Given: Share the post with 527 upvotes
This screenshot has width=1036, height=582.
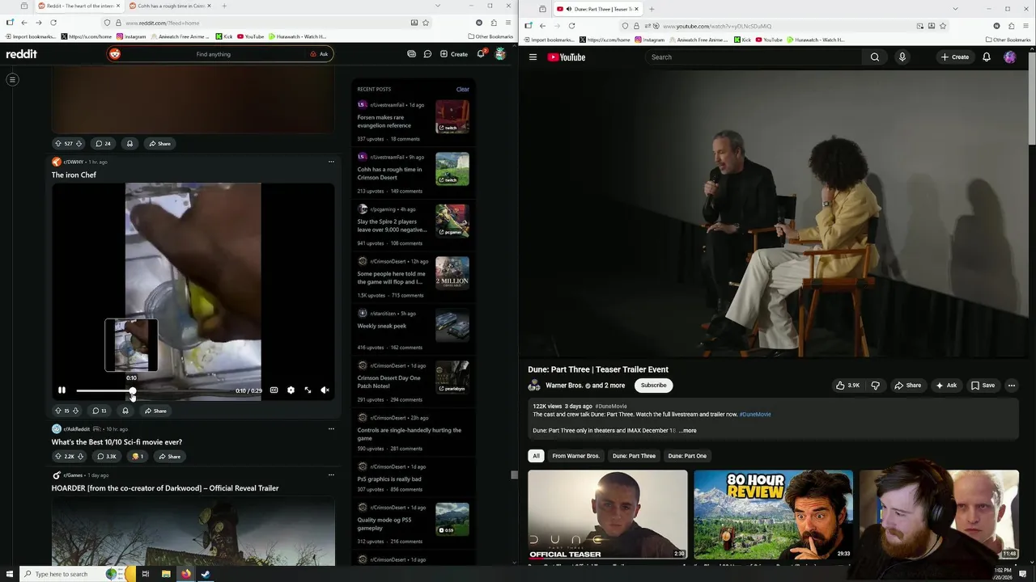Looking at the screenshot, I should pyautogui.click(x=159, y=144).
